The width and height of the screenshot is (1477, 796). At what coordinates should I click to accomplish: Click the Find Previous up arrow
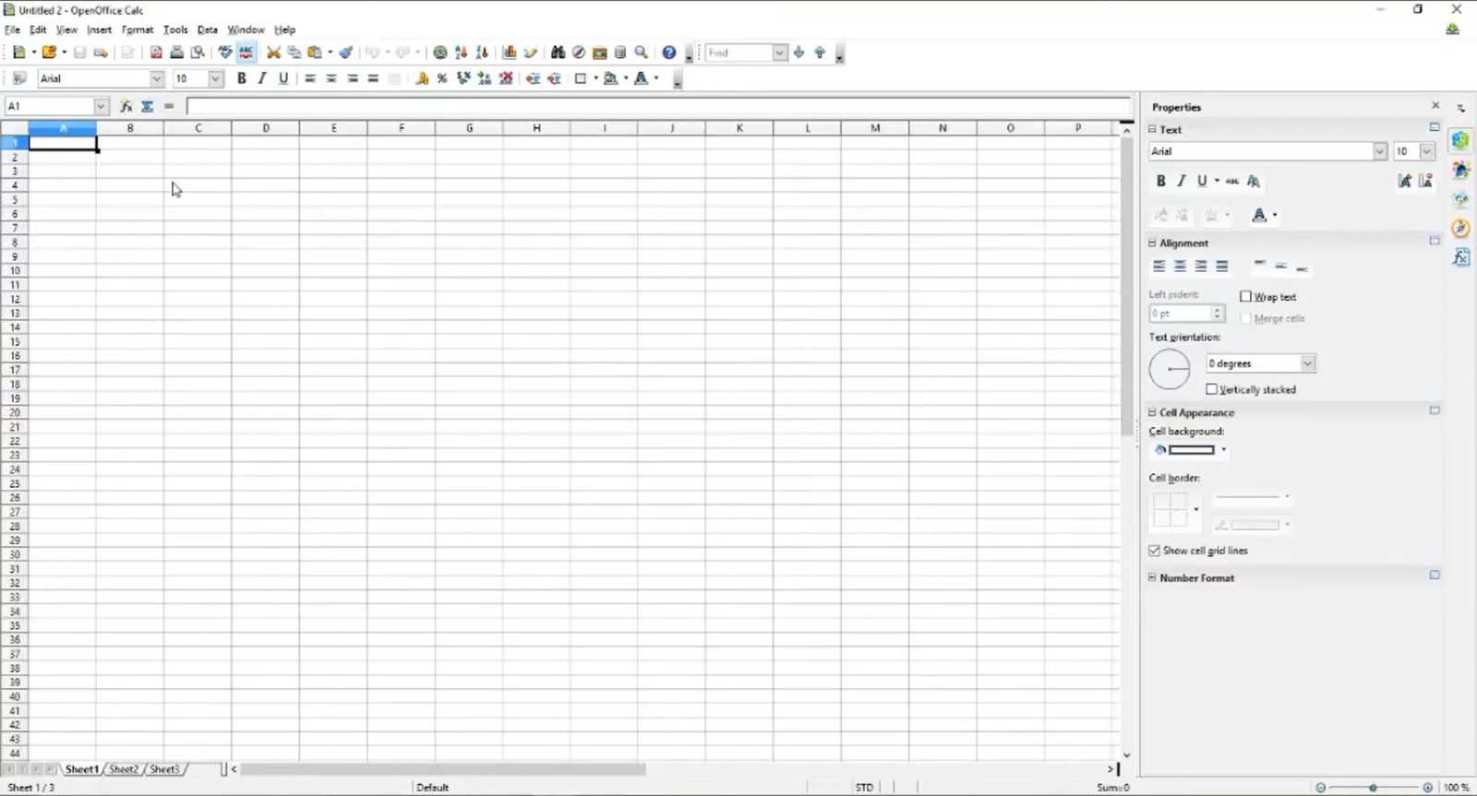(x=820, y=53)
